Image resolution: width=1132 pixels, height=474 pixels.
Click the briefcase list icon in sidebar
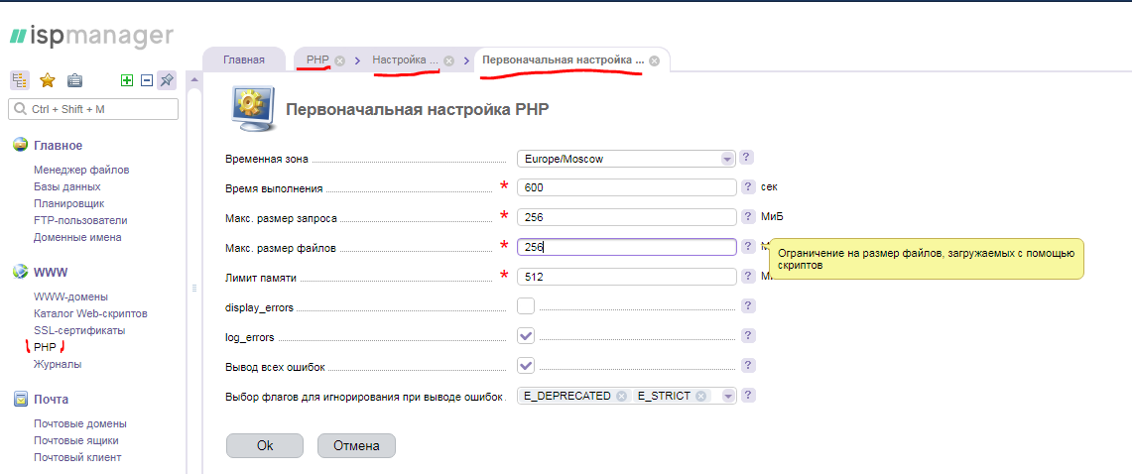pyautogui.click(x=74, y=81)
